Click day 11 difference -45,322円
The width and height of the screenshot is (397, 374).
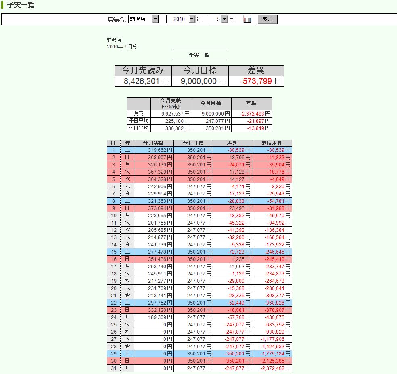pyautogui.click(x=232, y=223)
